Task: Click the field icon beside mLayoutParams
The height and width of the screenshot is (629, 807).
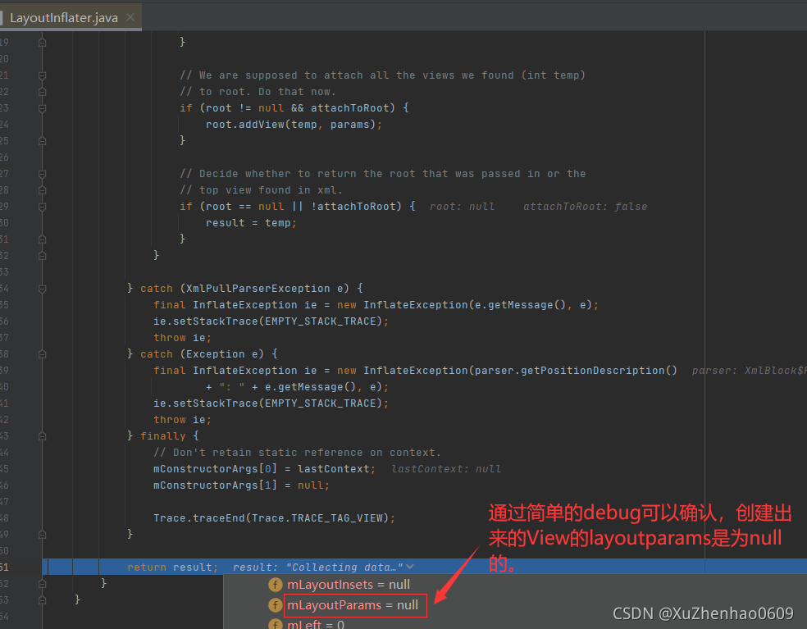Action: click(x=276, y=605)
